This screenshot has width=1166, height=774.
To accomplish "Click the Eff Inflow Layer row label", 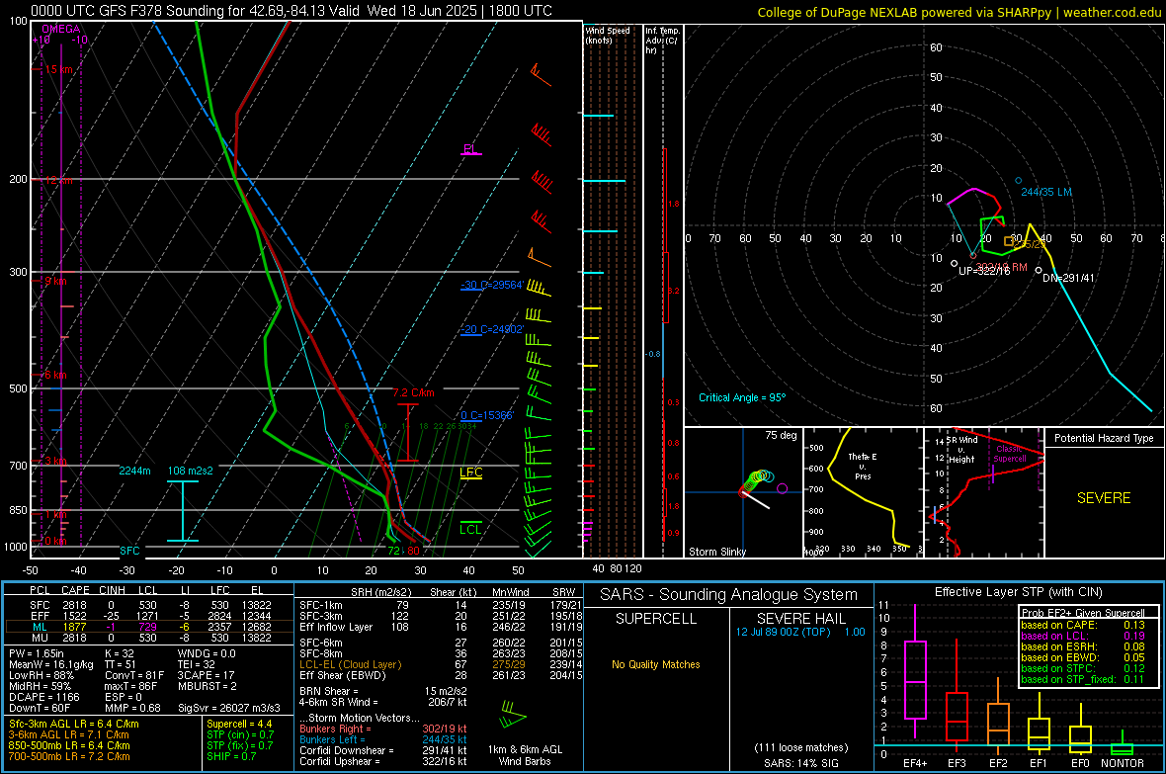I will point(336,627).
